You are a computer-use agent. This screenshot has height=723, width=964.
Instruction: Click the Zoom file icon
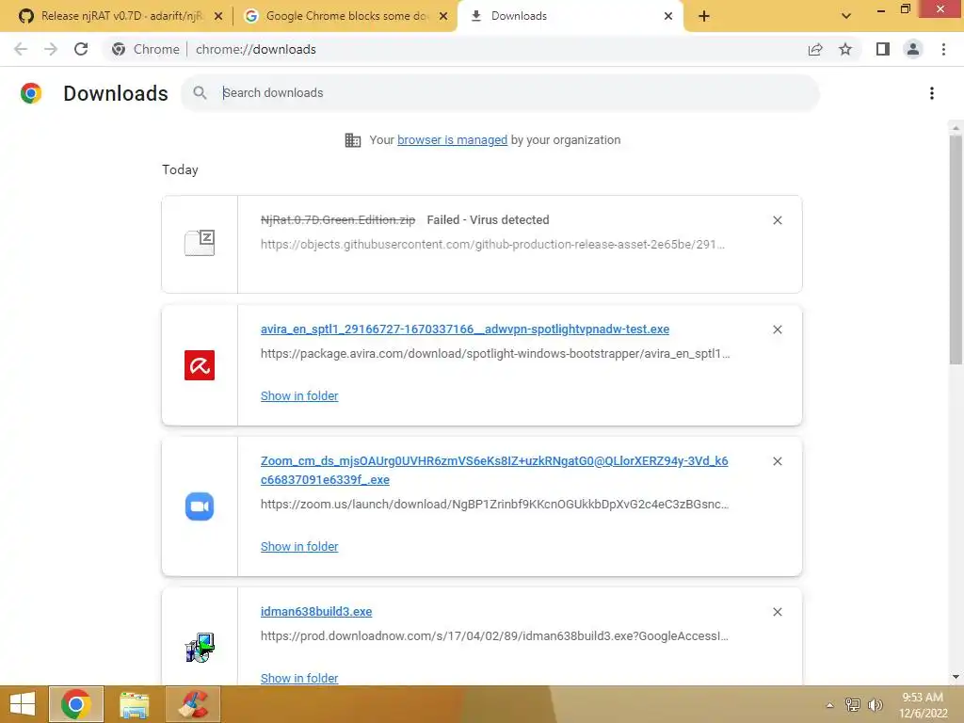[x=200, y=506]
